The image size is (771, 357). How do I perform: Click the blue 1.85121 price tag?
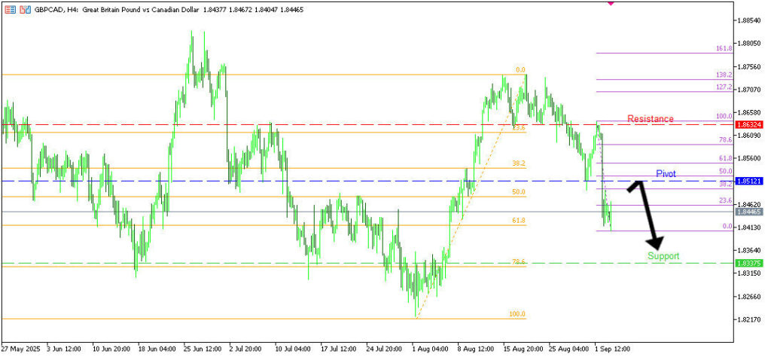750,182
